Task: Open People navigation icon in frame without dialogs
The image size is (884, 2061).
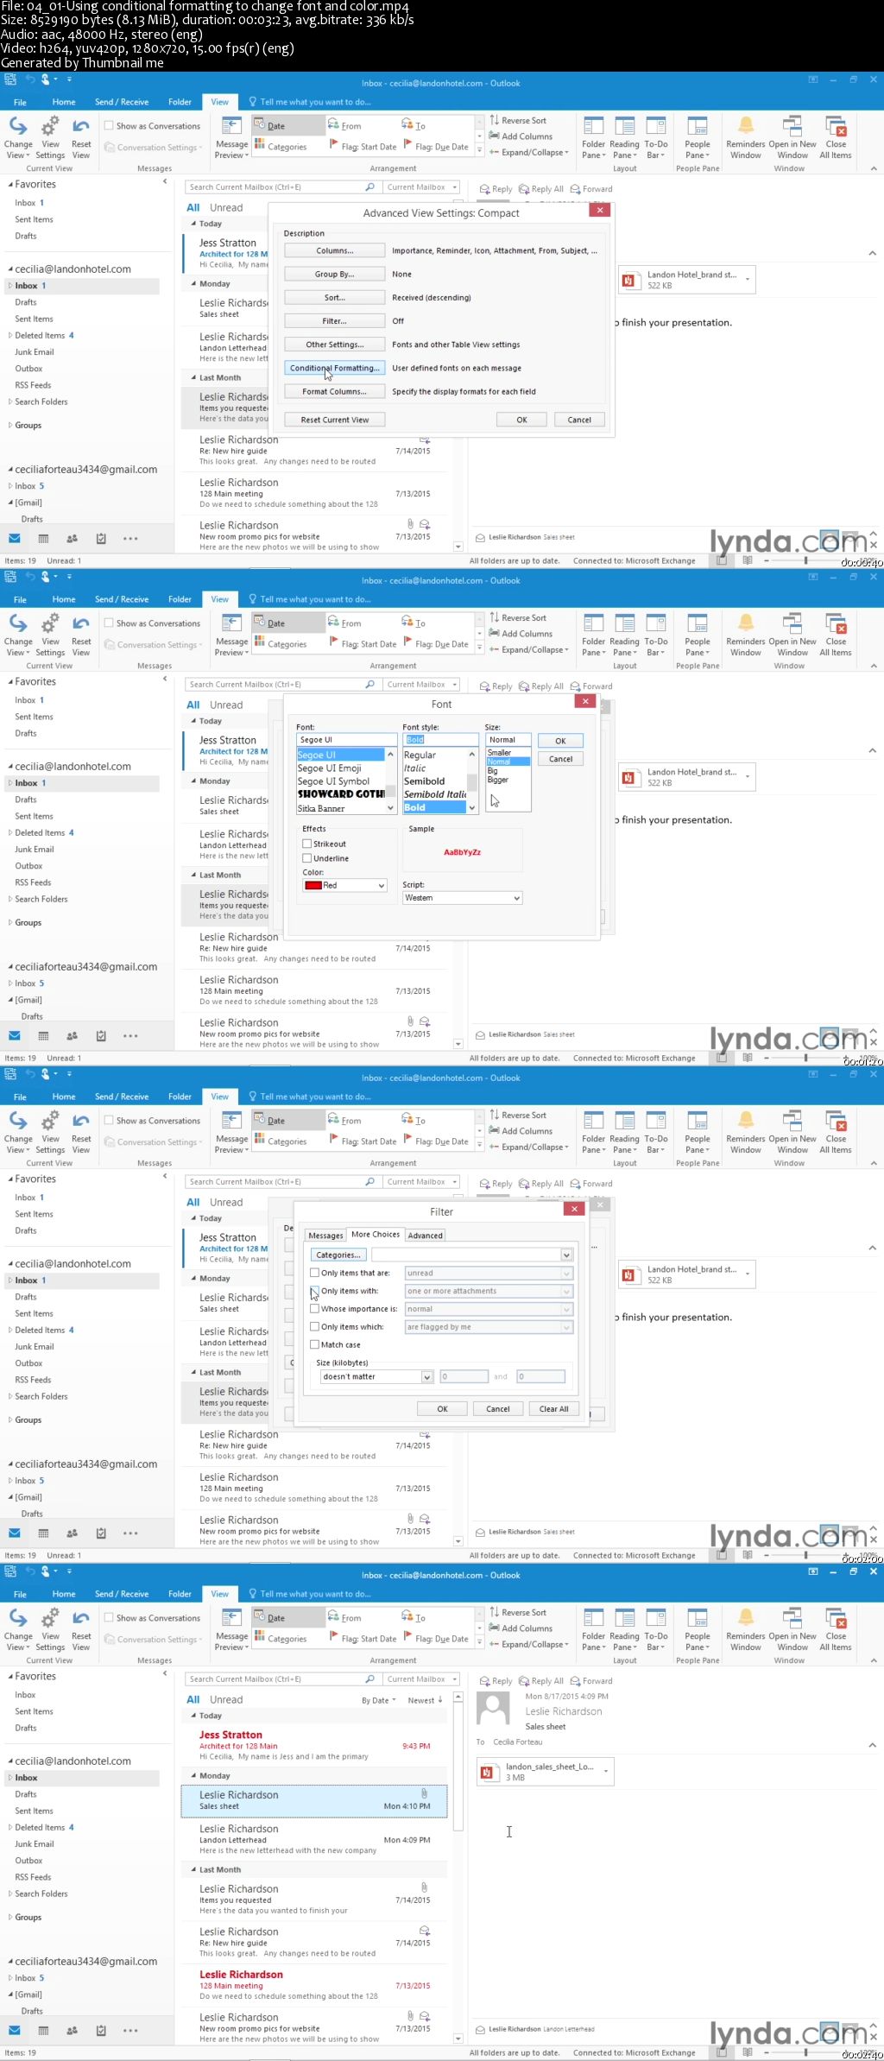Action: click(x=73, y=2031)
